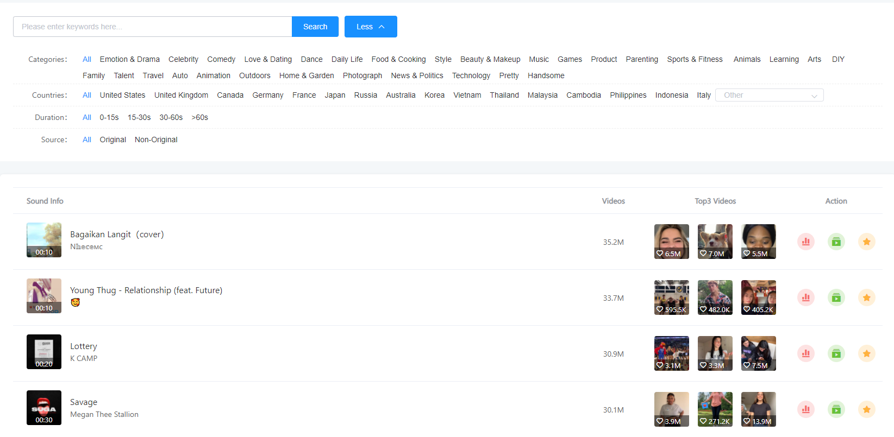Select 15-30s duration filter
894x437 pixels.
(x=139, y=117)
